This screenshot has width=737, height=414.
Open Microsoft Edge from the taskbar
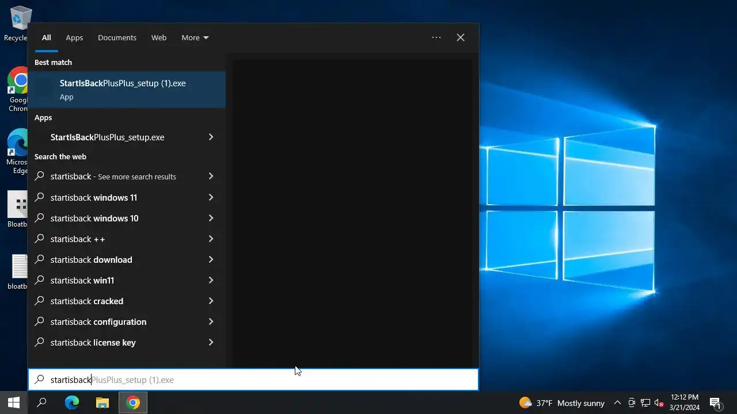coord(72,402)
